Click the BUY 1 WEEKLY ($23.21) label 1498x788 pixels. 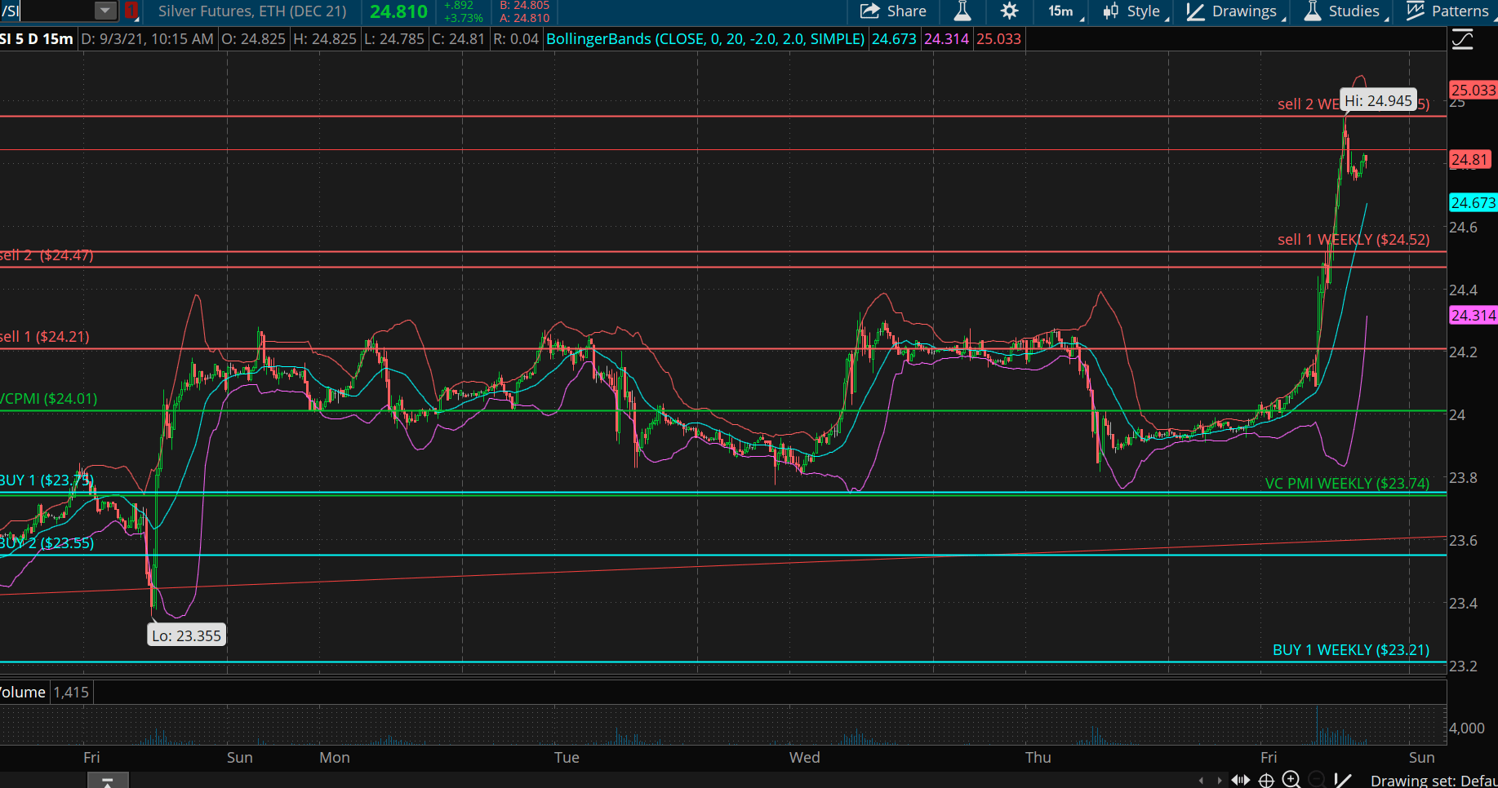[x=1351, y=650]
